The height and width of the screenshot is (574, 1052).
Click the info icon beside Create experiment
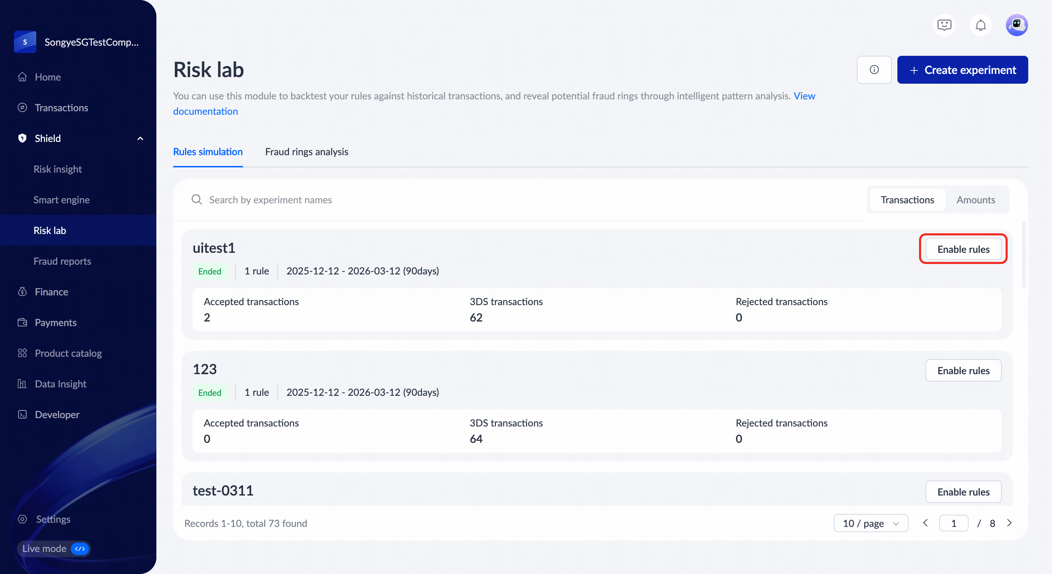coord(874,70)
